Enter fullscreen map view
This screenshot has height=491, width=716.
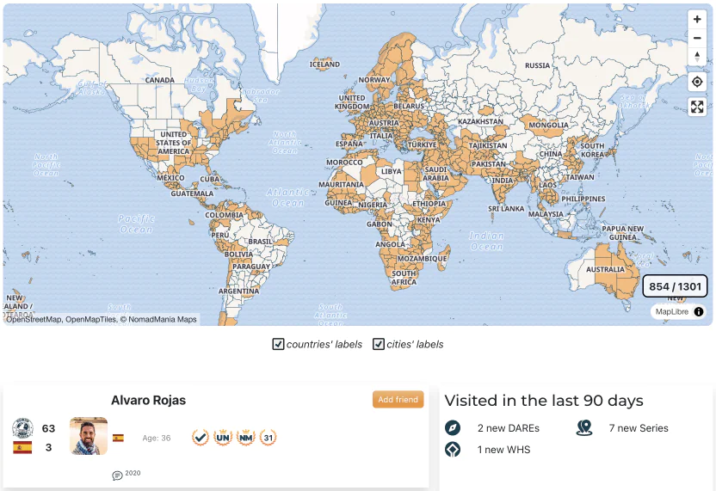pos(697,107)
